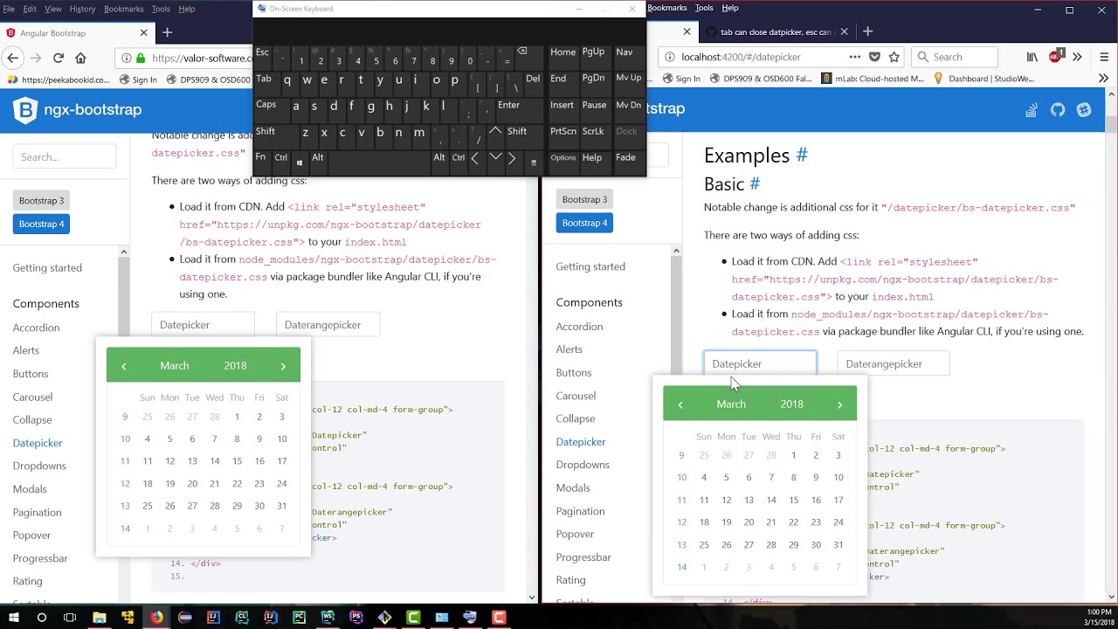The height and width of the screenshot is (629, 1118).
Task: Open History menu in left Firefox window
Action: 82,9
